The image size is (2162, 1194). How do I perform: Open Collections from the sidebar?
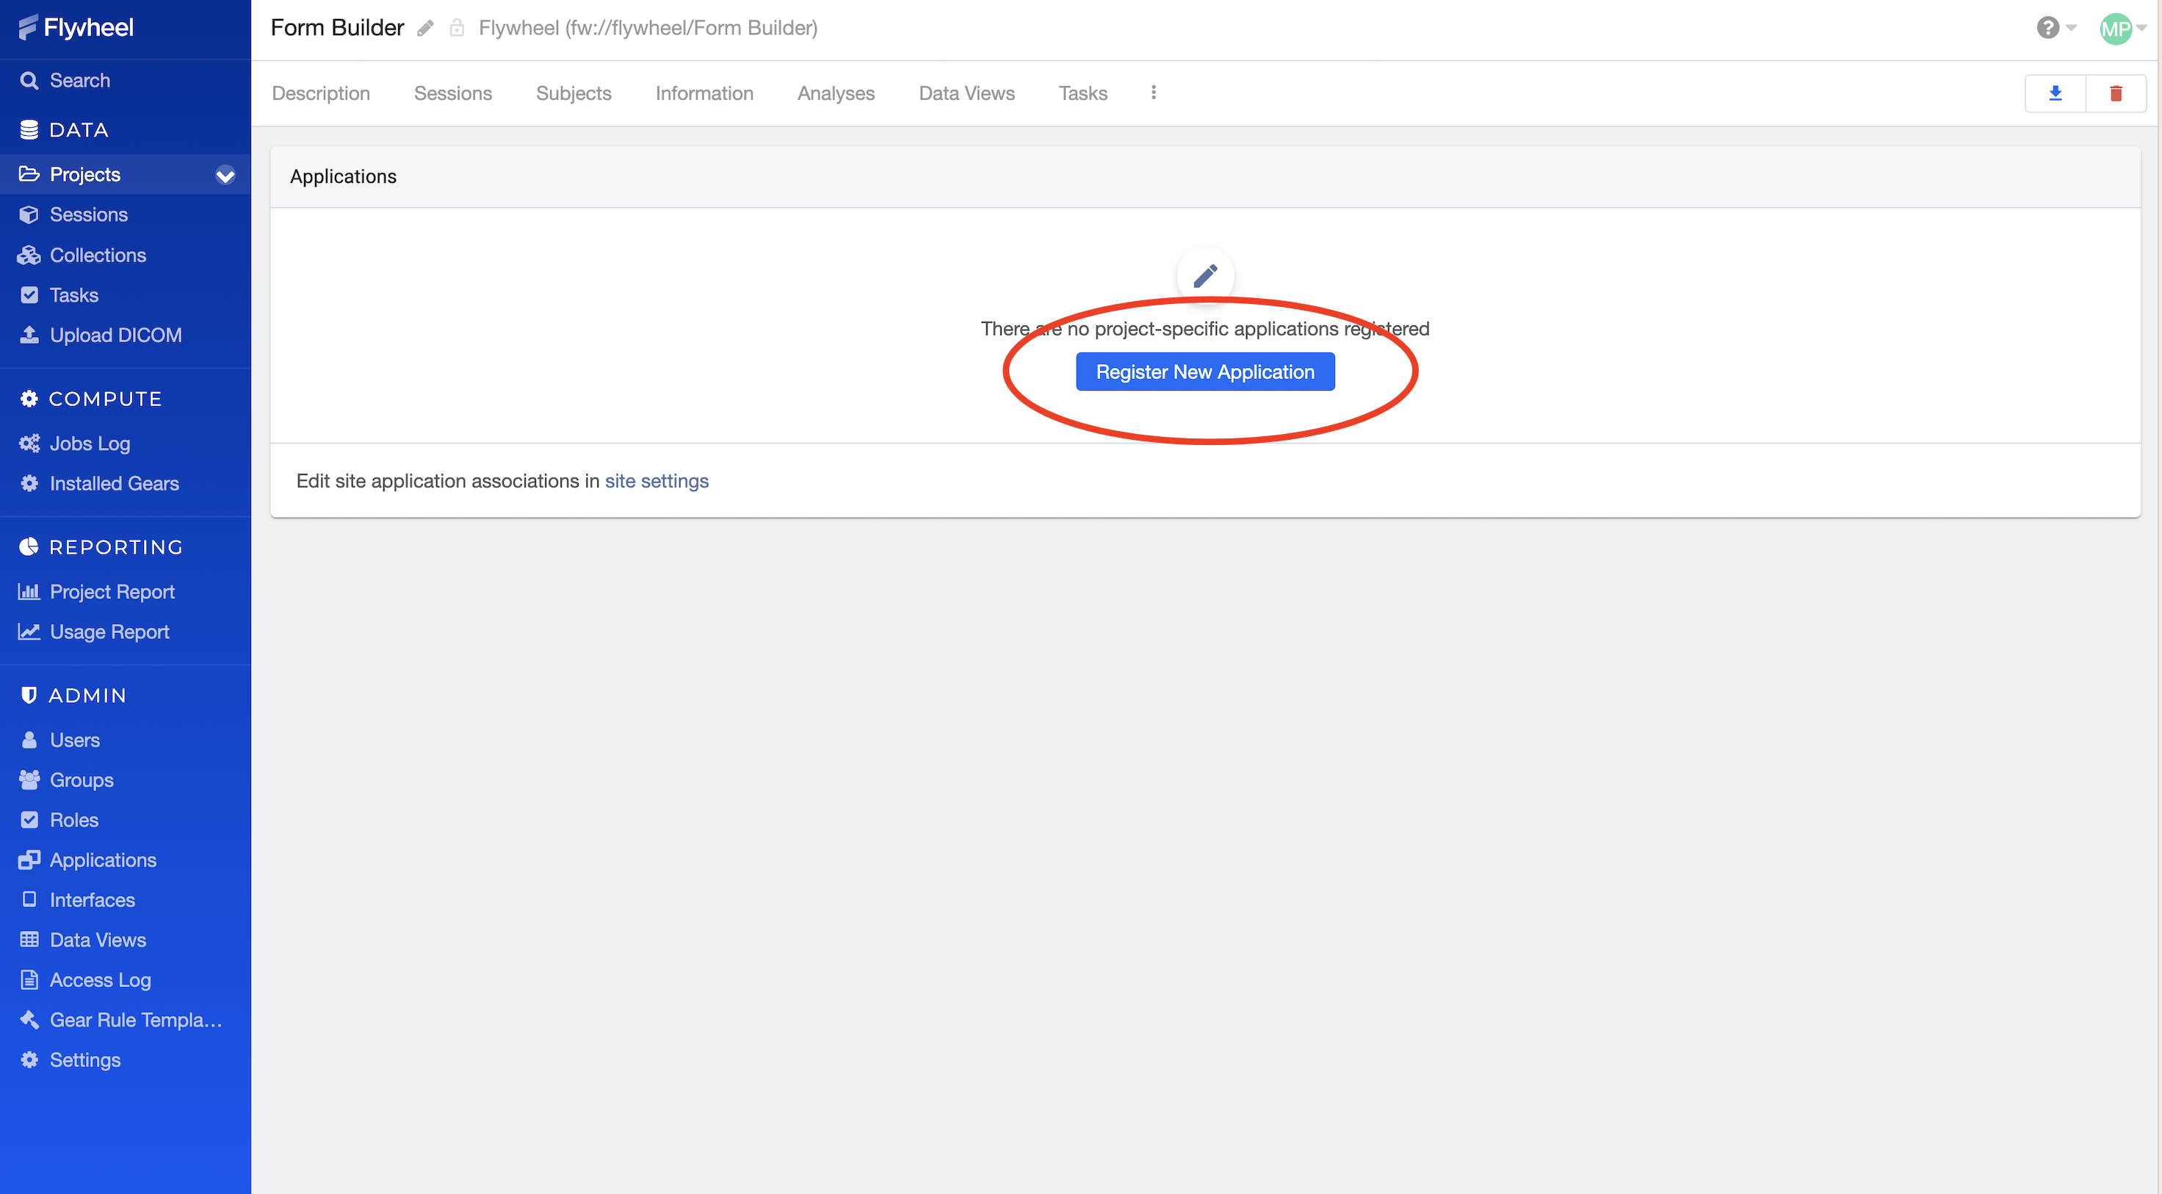point(98,255)
